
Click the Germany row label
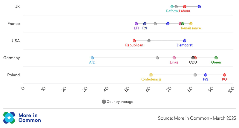pyautogui.click(x=12, y=58)
